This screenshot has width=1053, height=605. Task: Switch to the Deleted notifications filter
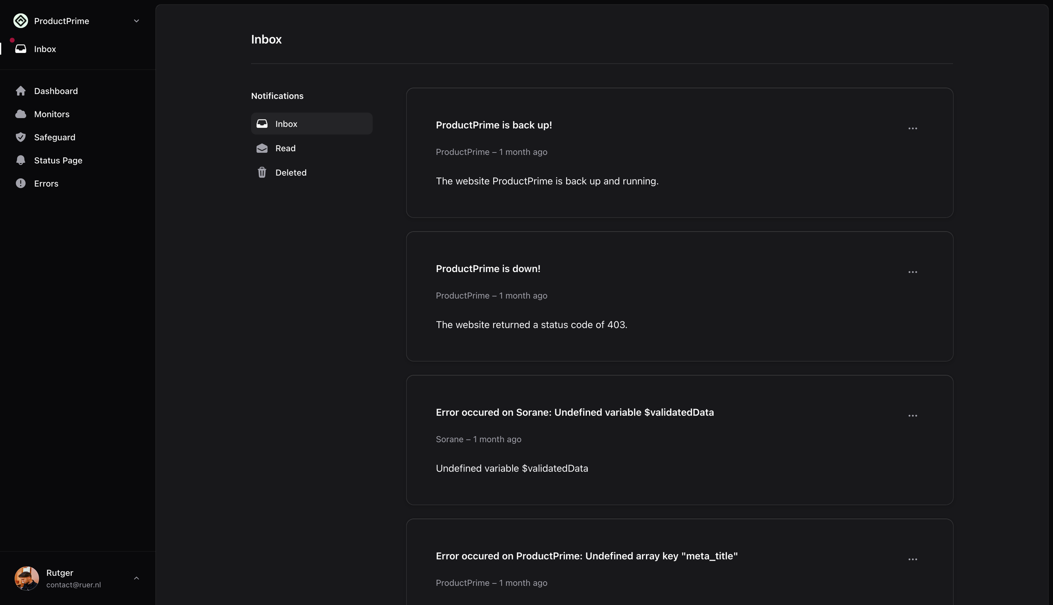point(291,172)
